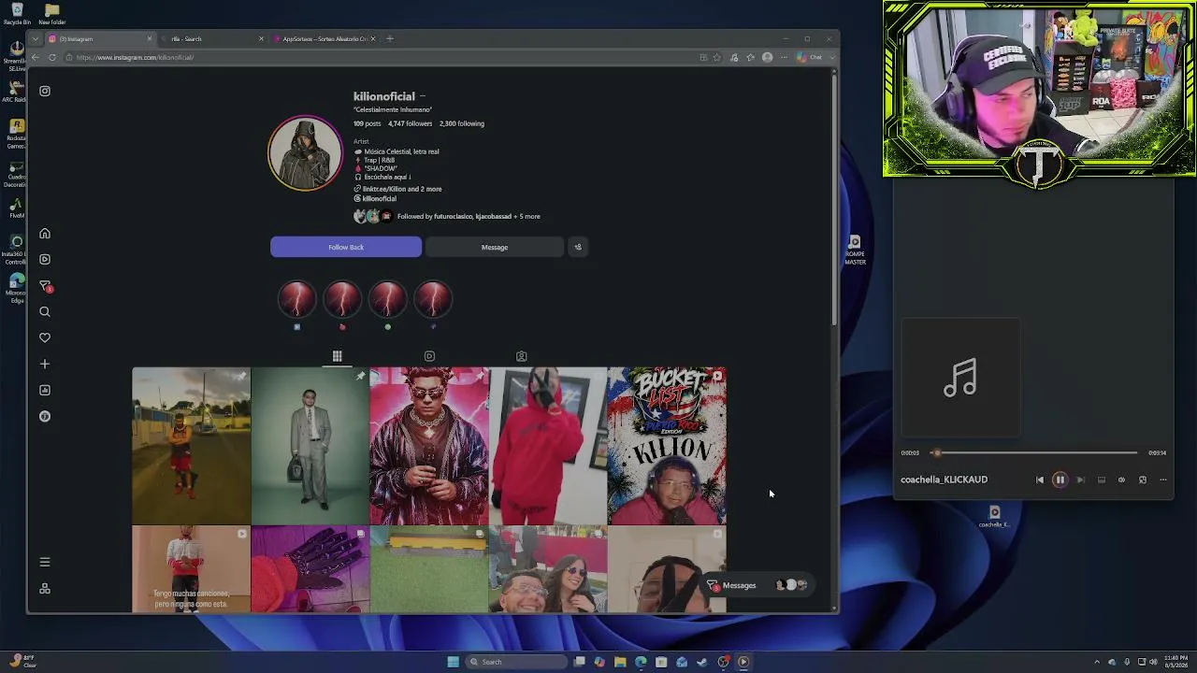Click the Follow Back button
1197x673 pixels.
pyautogui.click(x=346, y=247)
